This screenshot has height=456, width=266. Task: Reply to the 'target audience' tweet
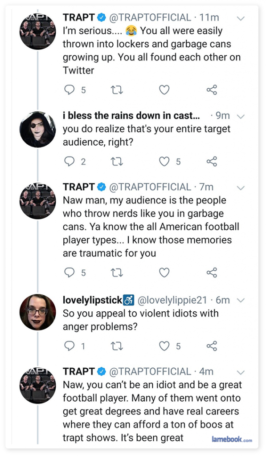pyautogui.click(x=69, y=161)
